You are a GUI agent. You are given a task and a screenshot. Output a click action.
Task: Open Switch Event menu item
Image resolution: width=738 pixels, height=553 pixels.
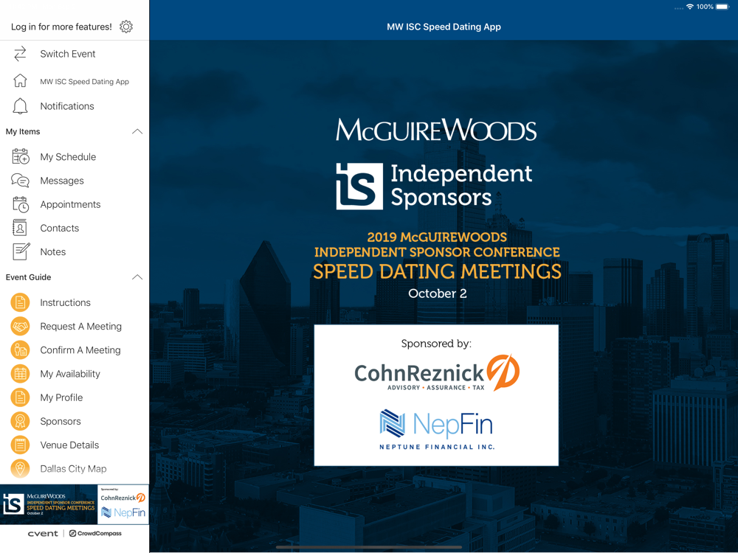[x=75, y=54]
